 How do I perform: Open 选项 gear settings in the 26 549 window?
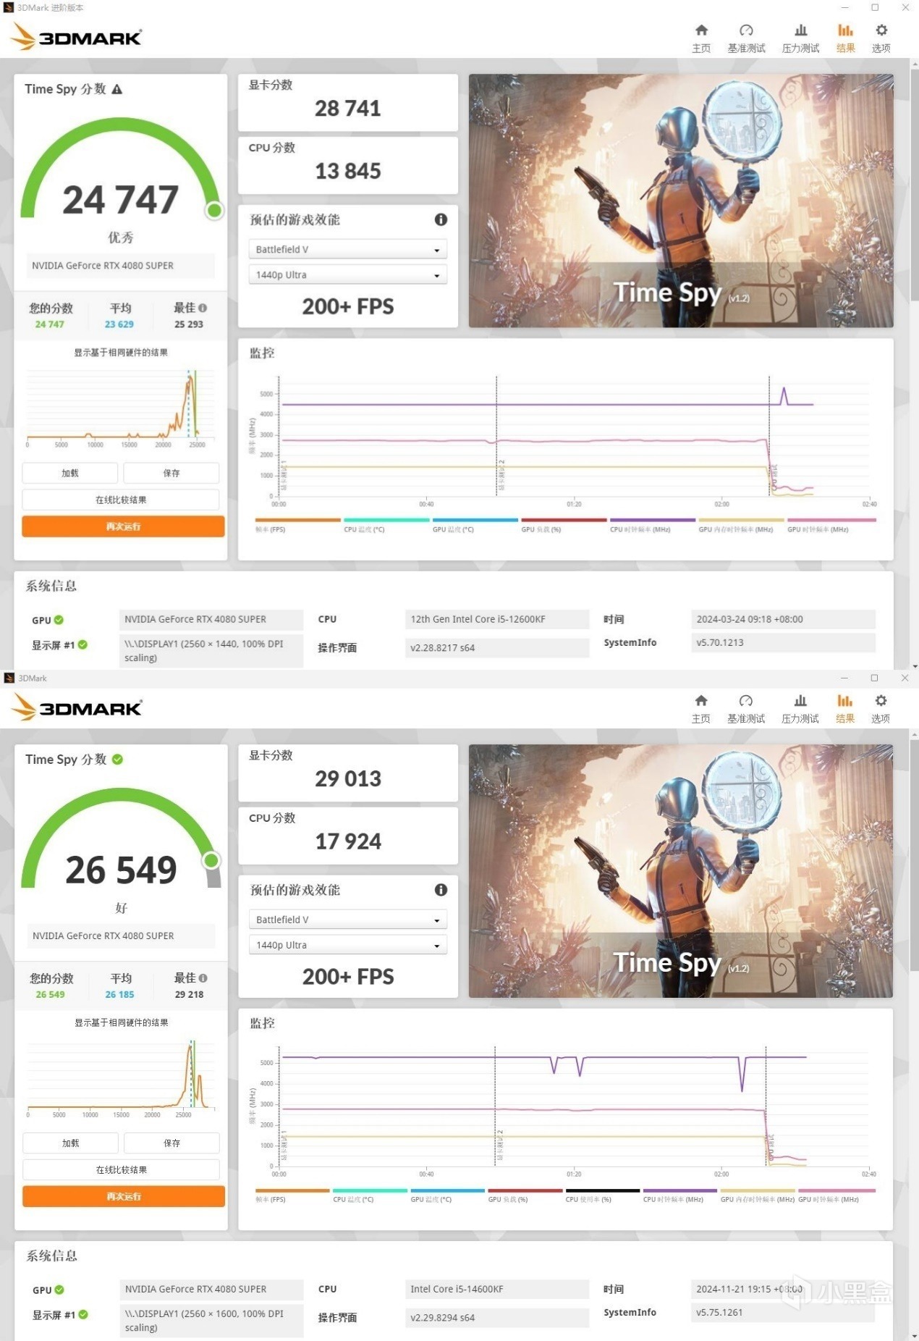click(x=881, y=709)
